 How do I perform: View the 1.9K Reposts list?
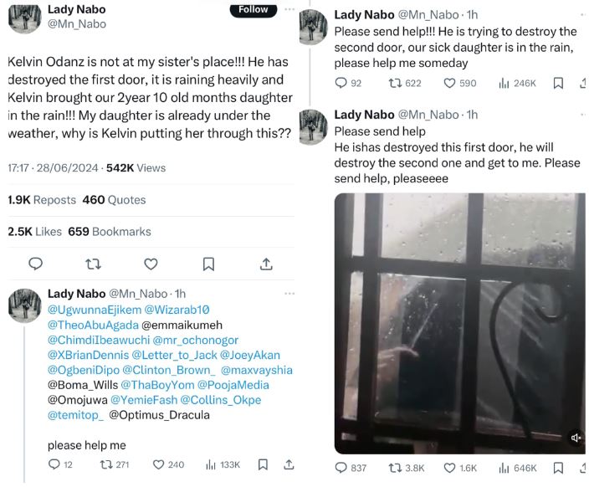[42, 200]
